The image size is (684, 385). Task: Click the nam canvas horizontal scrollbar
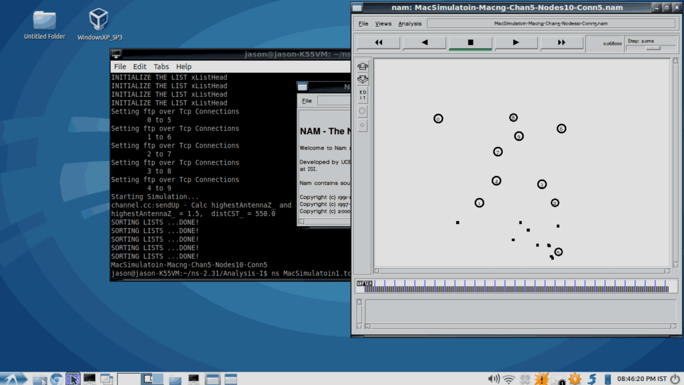tap(522, 271)
